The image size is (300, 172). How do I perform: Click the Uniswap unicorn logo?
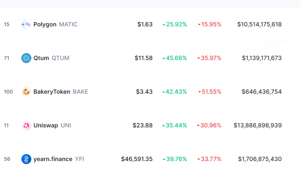pos(26,125)
